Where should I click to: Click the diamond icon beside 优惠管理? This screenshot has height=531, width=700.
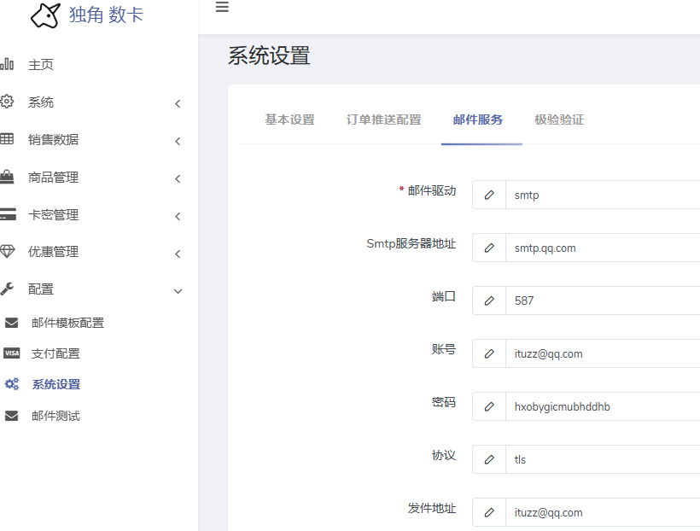coord(7,252)
